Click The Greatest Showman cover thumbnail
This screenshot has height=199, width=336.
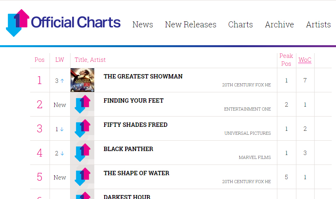coord(82,80)
